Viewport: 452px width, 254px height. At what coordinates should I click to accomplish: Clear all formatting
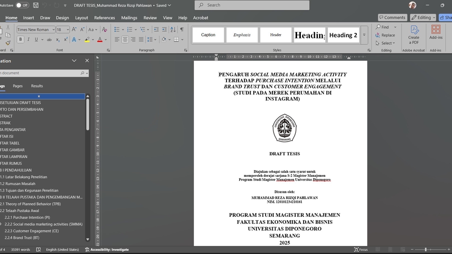pyautogui.click(x=105, y=29)
